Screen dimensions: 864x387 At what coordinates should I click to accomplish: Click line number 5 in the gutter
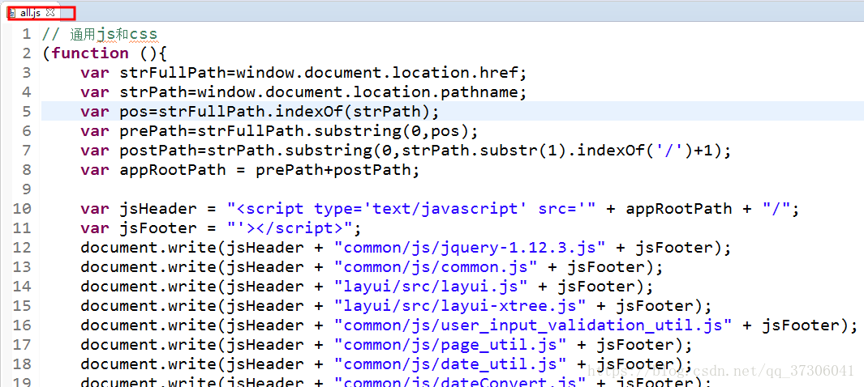pos(27,113)
